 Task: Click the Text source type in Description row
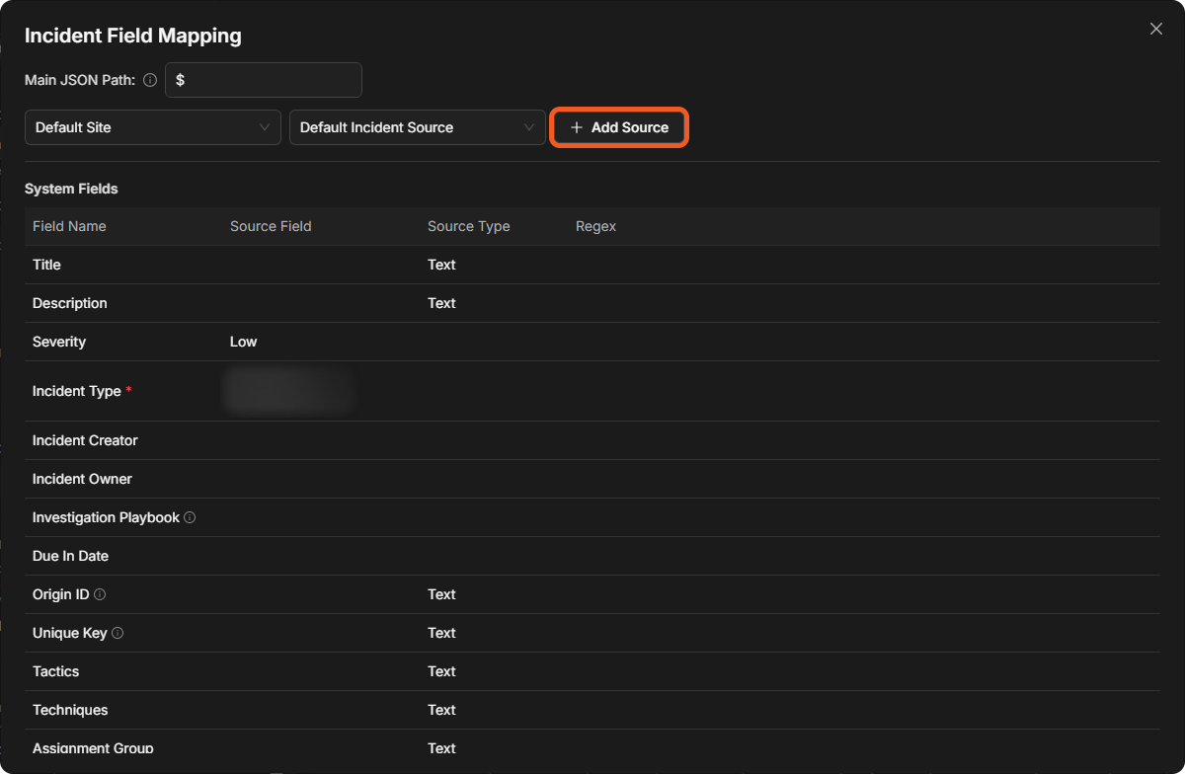(x=441, y=303)
